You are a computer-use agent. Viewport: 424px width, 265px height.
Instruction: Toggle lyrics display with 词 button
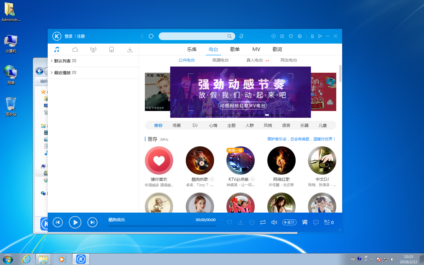(x=305, y=222)
